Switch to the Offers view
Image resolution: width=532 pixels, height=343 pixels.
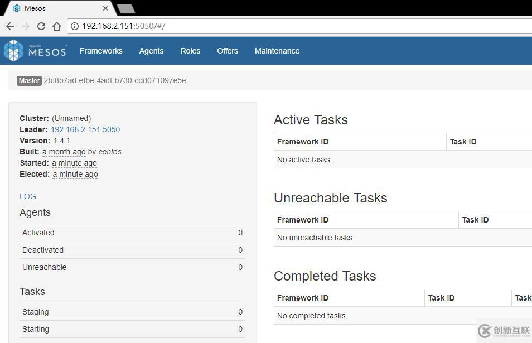tap(227, 50)
